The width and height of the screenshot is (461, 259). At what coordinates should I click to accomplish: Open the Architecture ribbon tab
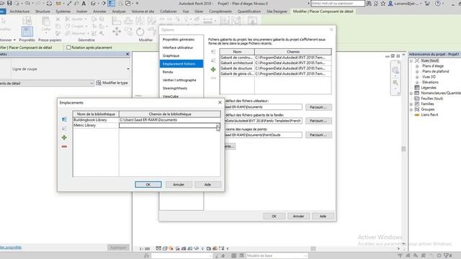[19, 12]
